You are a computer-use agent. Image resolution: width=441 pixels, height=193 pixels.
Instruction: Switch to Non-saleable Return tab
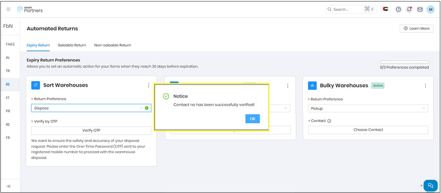pyautogui.click(x=113, y=45)
